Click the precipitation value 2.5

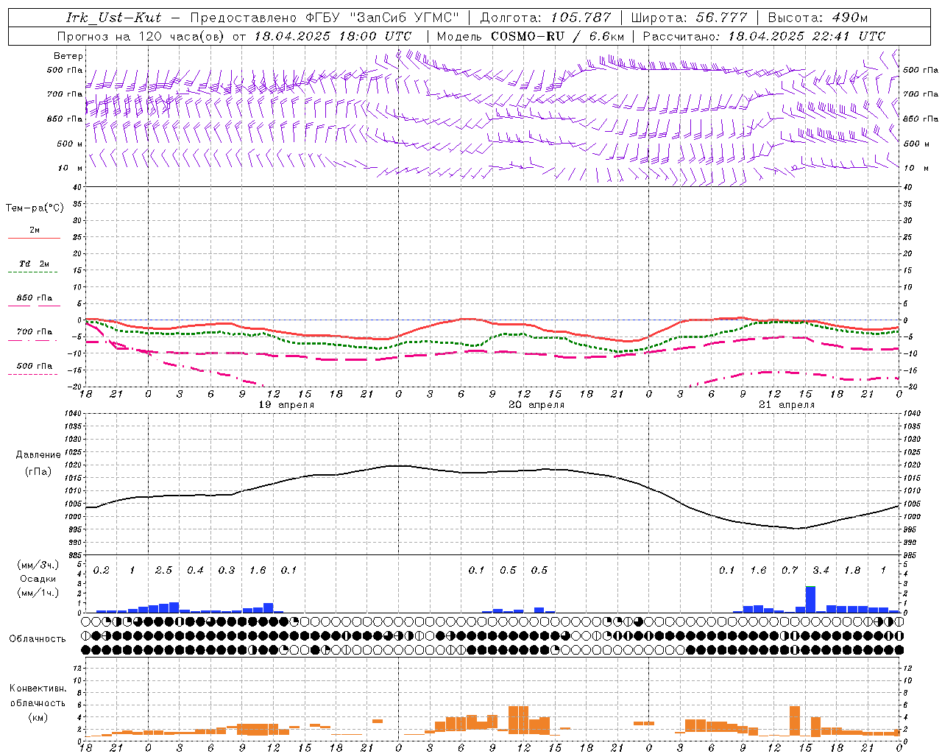(x=163, y=570)
